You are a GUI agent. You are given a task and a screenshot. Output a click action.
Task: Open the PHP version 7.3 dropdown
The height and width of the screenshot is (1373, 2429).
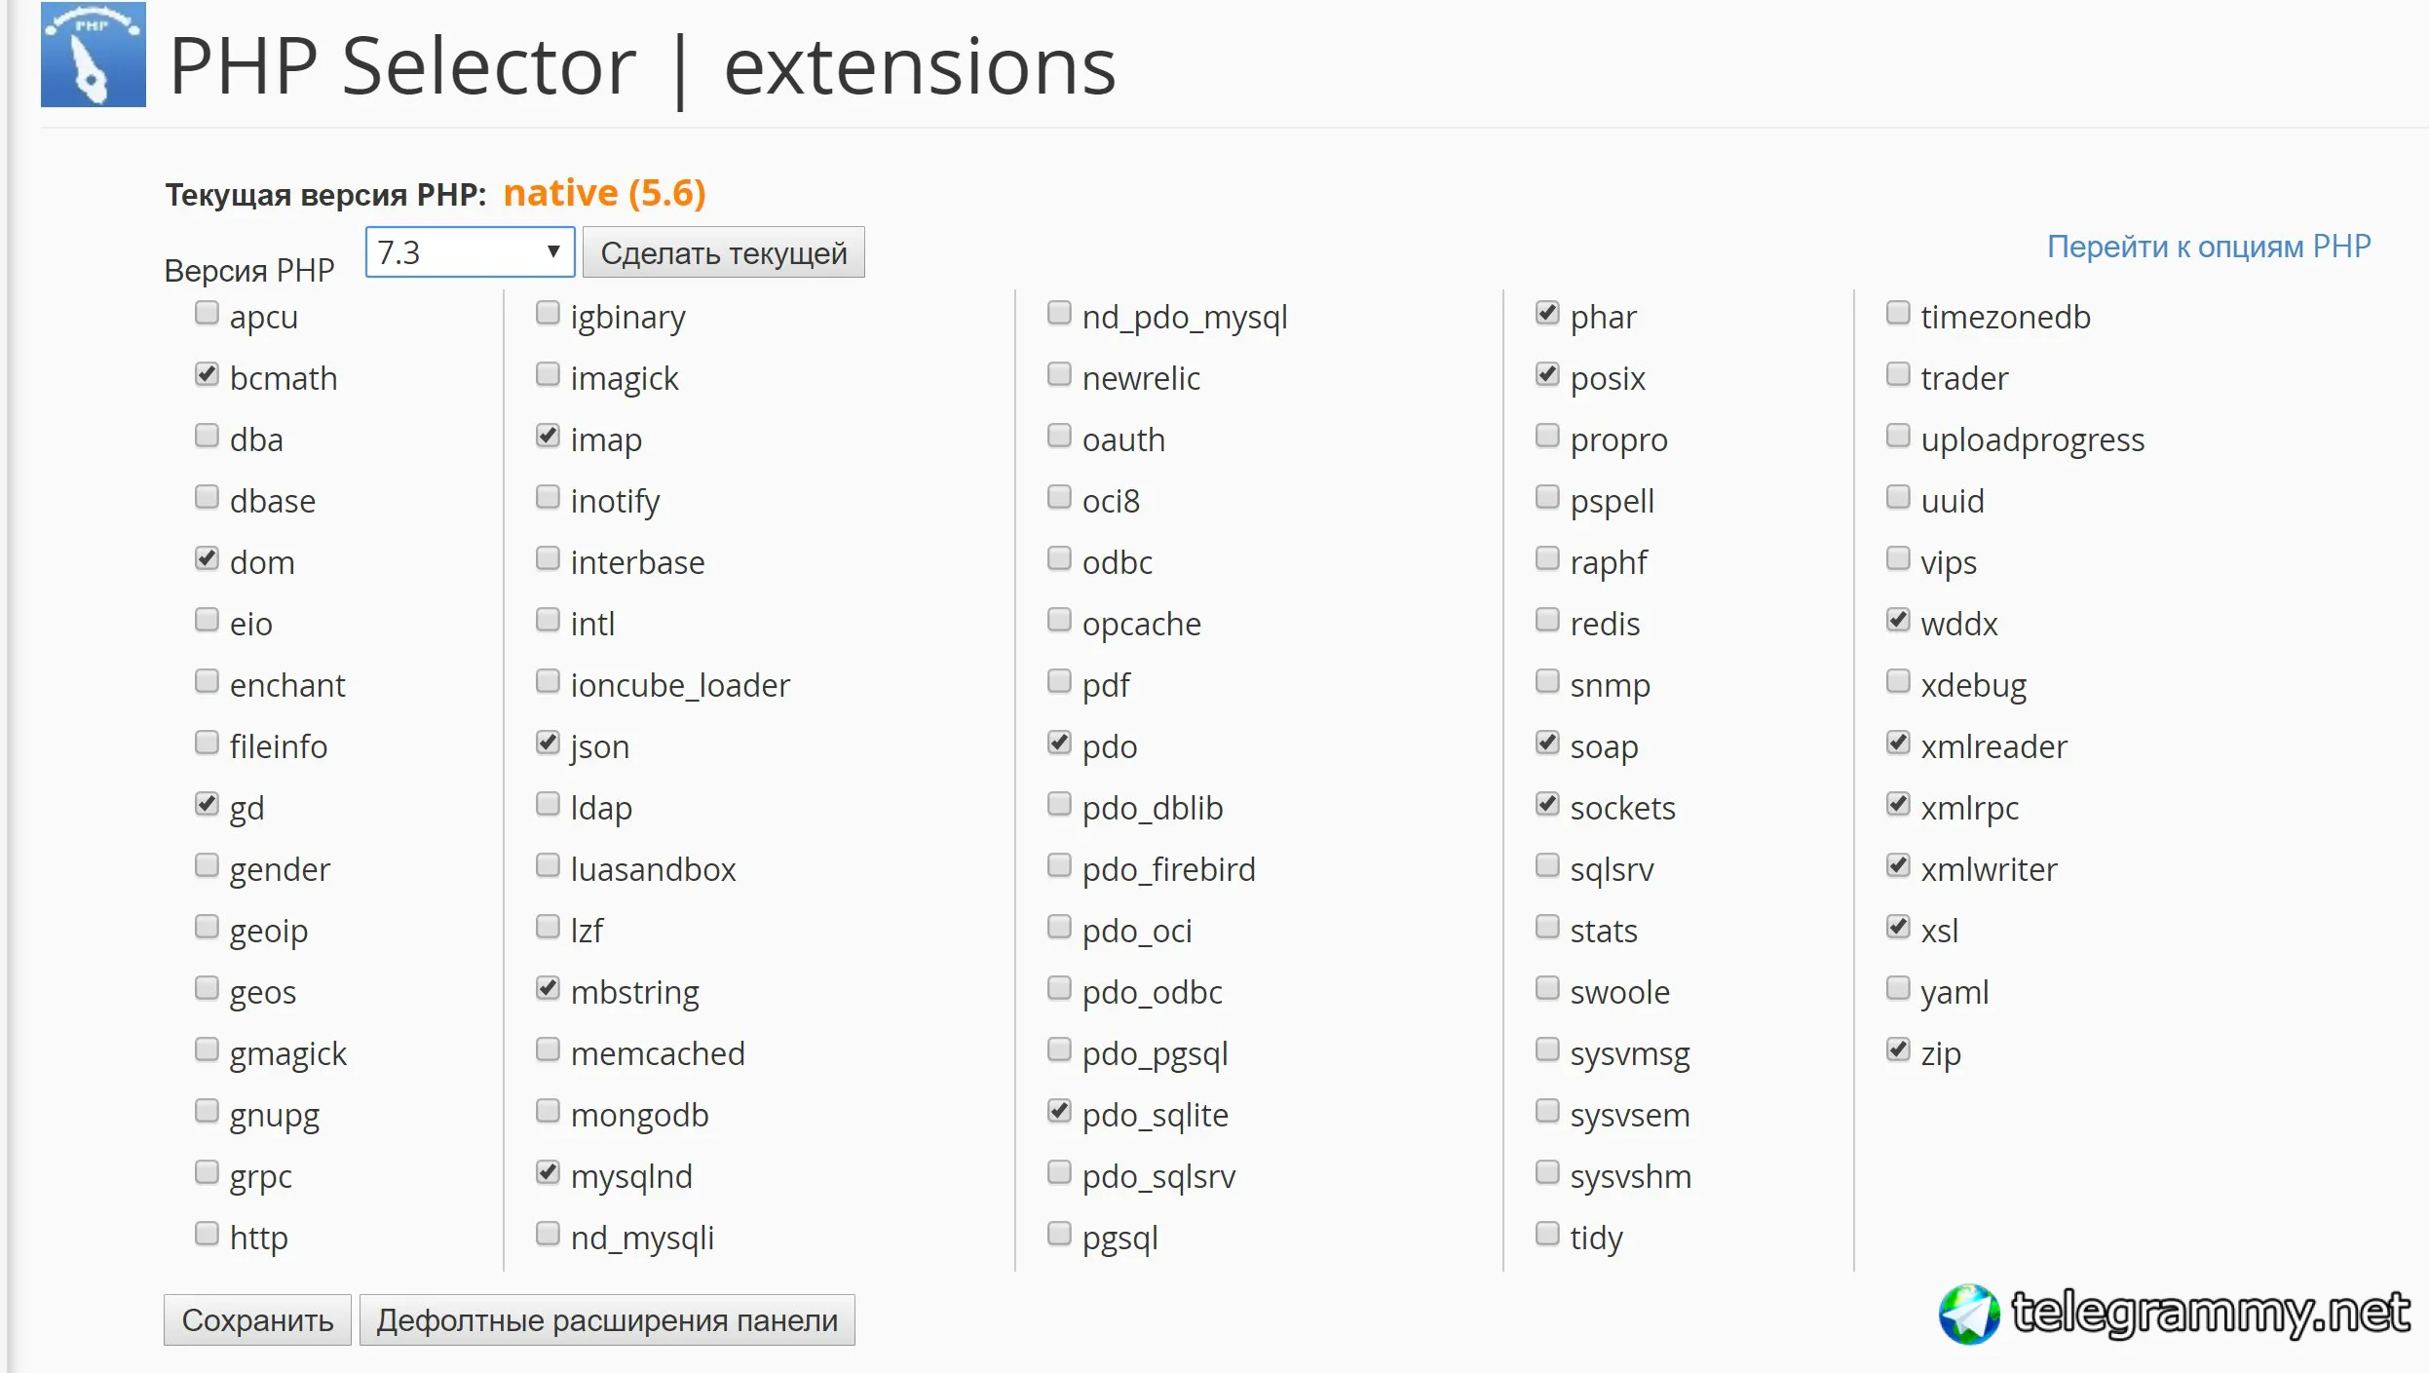(x=470, y=252)
